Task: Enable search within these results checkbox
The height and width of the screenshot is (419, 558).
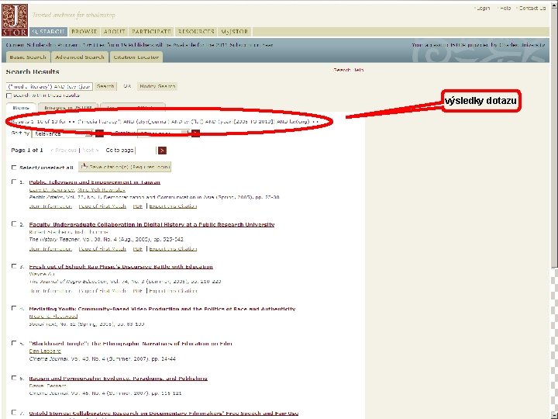Action: tap(9, 96)
